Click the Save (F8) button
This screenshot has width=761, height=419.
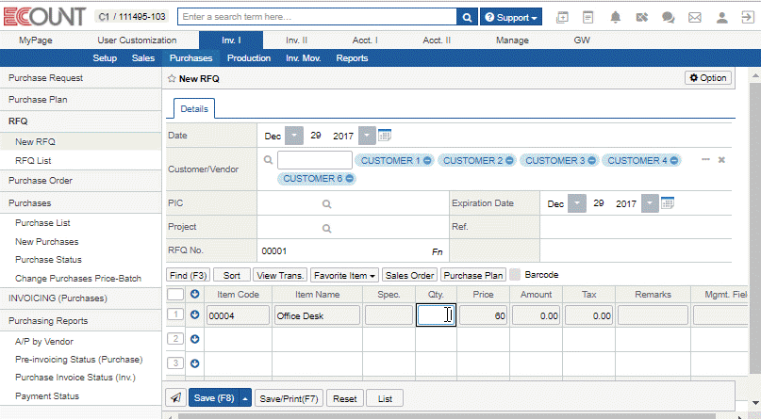click(x=214, y=398)
